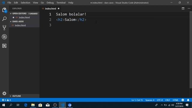The height and width of the screenshot is (108, 192).
Task: Open the notifications bell
Action: tap(188, 100)
